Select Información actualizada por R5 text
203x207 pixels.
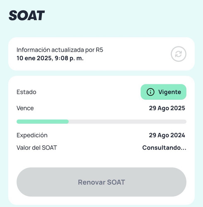click(x=60, y=50)
